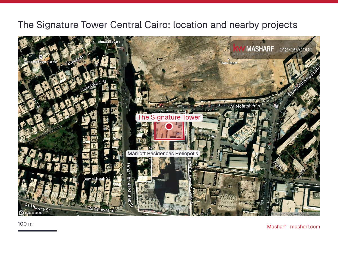Click the Al Mofatshen St label
The image size is (338, 254).
(x=246, y=106)
